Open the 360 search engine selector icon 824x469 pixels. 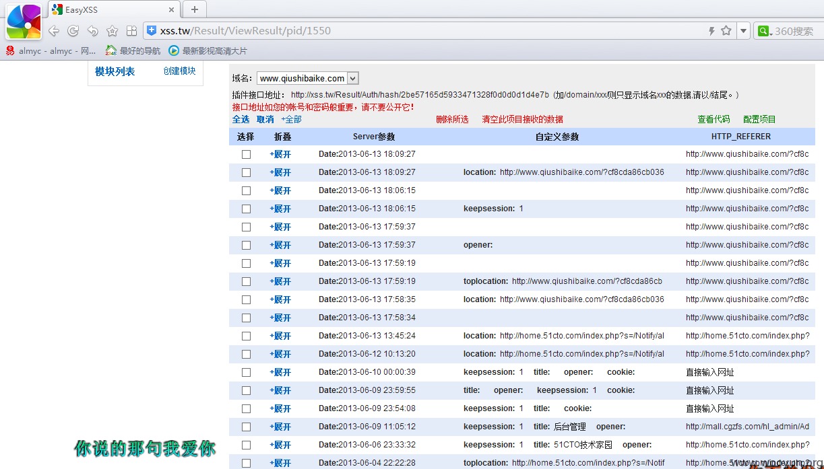click(x=764, y=31)
